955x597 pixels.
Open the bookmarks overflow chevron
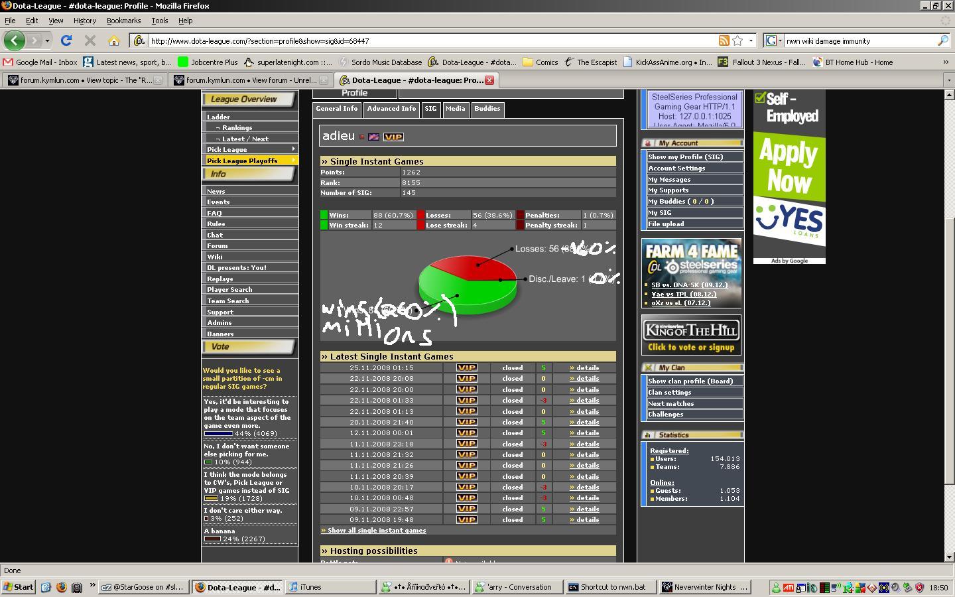(946, 62)
